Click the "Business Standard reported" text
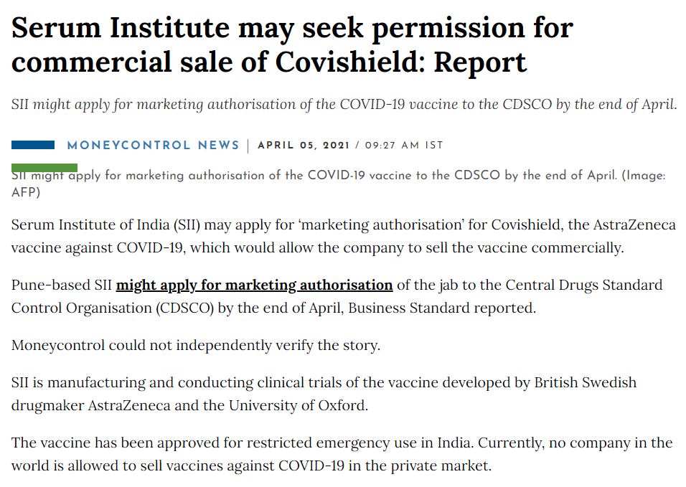Viewport: 686px width, 487px height. [x=452, y=308]
